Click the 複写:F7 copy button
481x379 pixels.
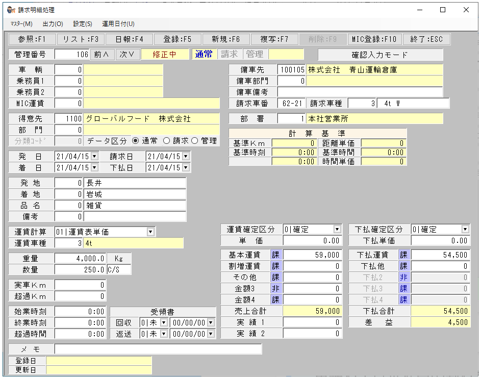click(271, 39)
